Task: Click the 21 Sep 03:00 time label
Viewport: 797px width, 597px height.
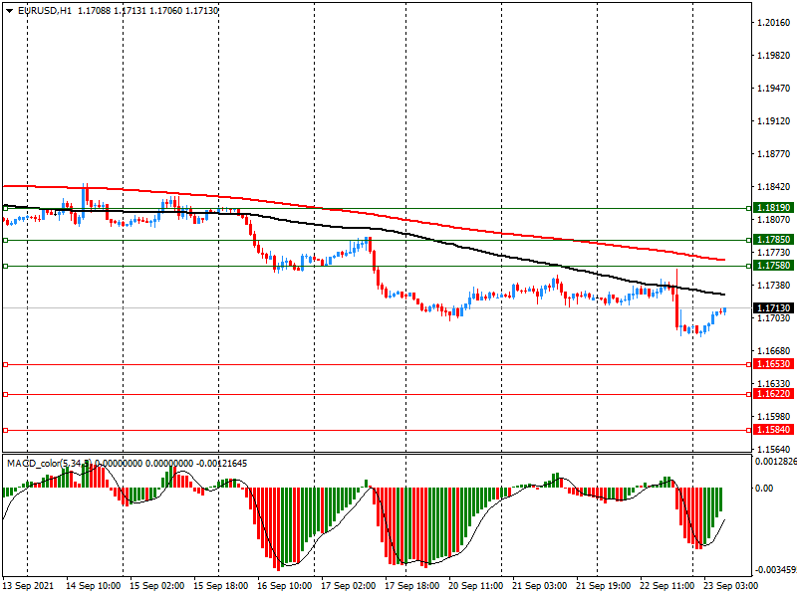Action: pos(540,586)
